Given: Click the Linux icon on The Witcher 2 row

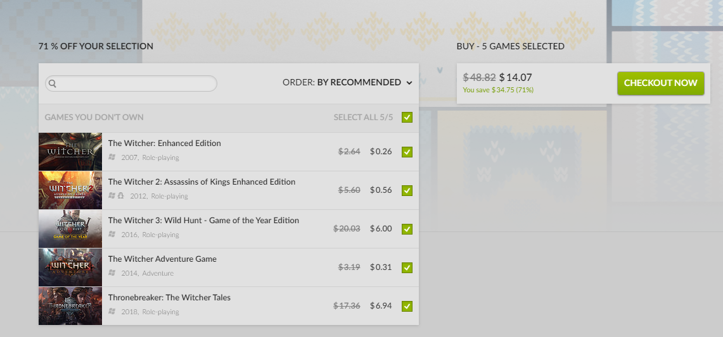Looking at the screenshot, I should 120,196.
